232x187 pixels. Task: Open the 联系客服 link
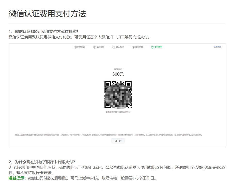click(217, 47)
